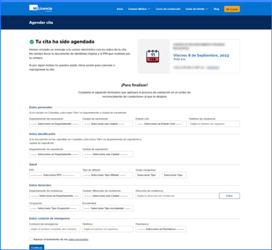Screen dimensions: 272x250
Task: Click the Editar button for address
Action: 229,196
